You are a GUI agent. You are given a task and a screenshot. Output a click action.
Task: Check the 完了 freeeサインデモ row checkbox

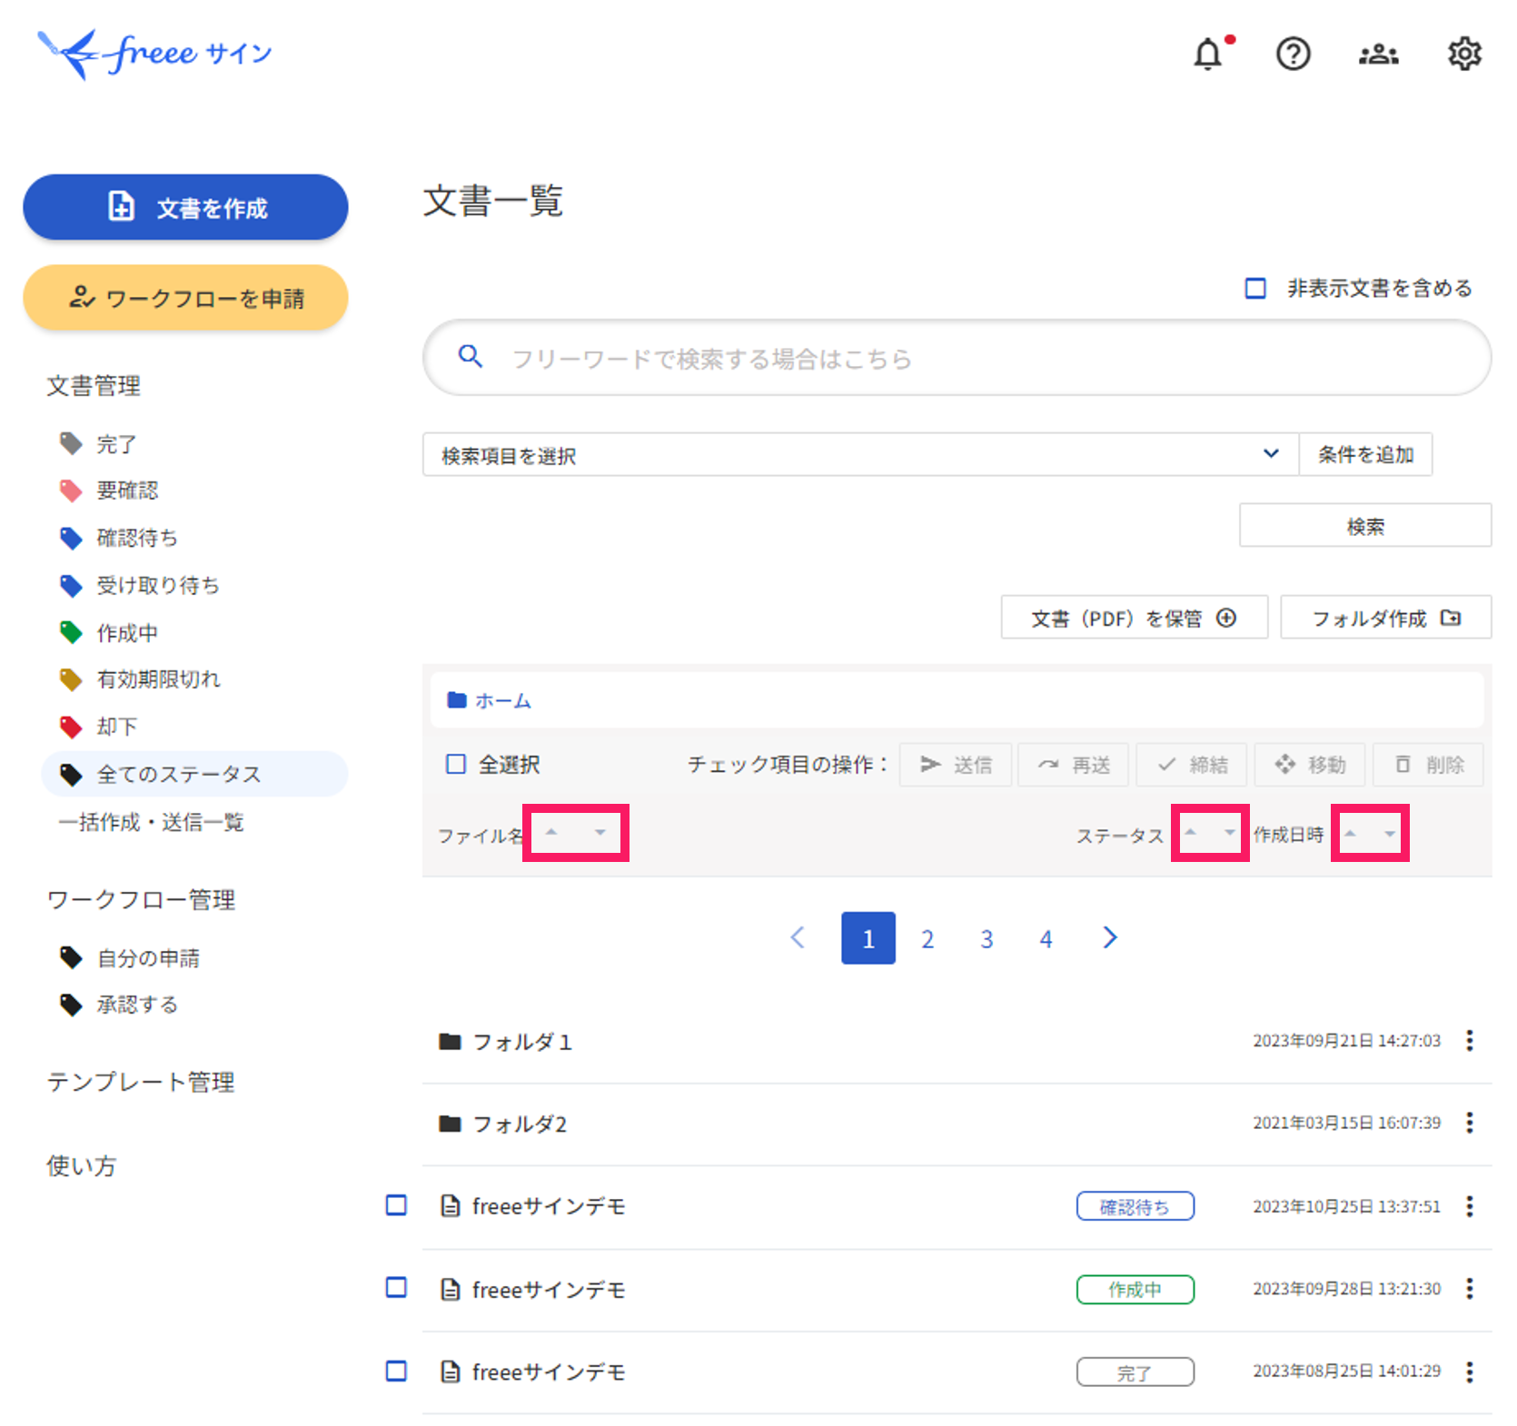[x=396, y=1371]
